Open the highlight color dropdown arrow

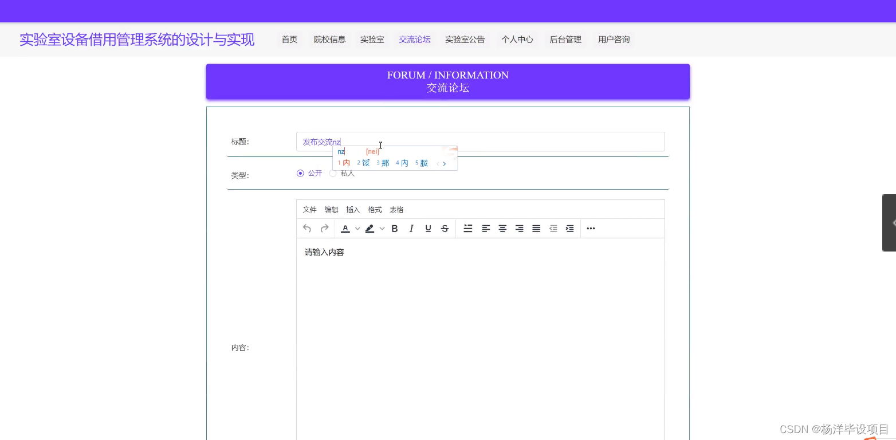pyautogui.click(x=382, y=228)
